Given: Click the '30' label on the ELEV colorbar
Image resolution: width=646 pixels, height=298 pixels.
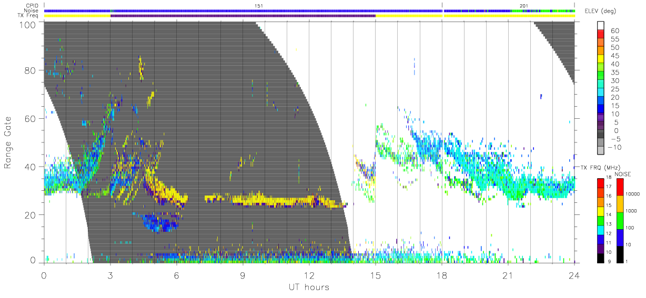Looking at the screenshot, I should click(614, 81).
